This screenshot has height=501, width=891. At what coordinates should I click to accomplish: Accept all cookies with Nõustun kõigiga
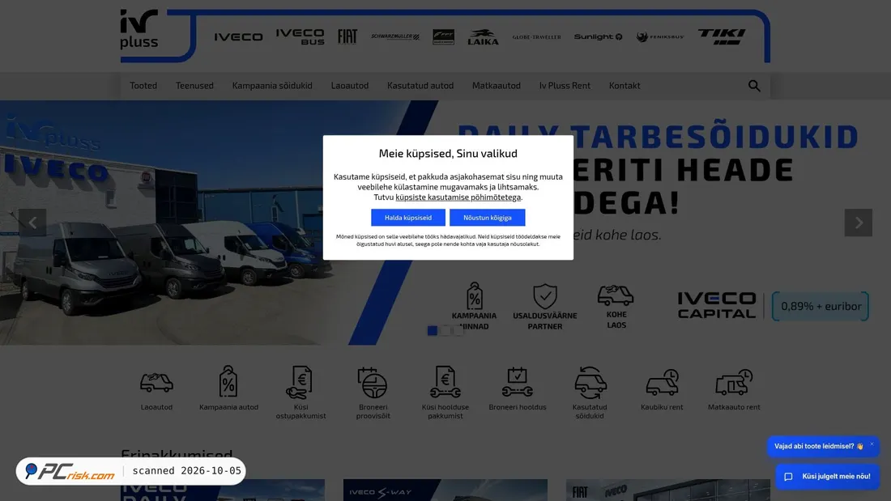(487, 218)
